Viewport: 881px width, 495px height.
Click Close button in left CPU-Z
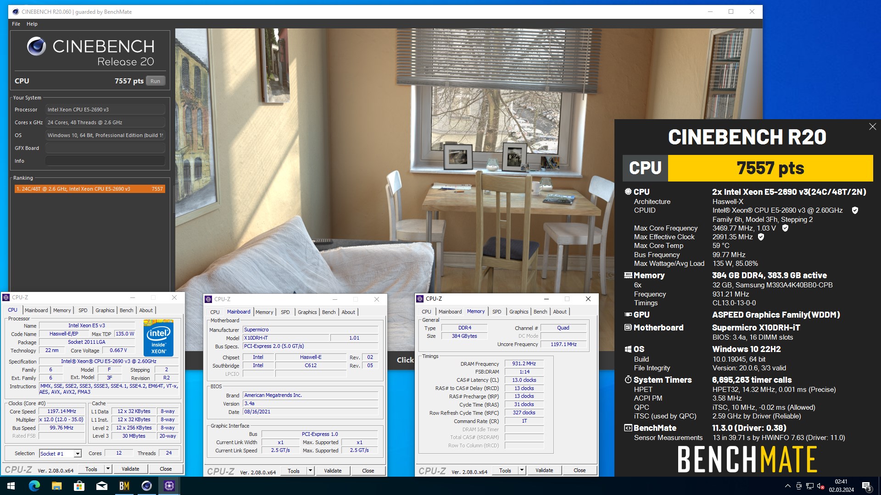166,469
